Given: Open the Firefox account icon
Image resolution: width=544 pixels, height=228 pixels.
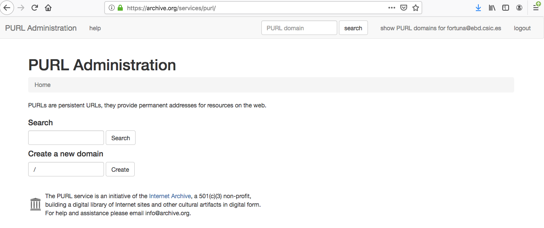Looking at the screenshot, I should [519, 8].
